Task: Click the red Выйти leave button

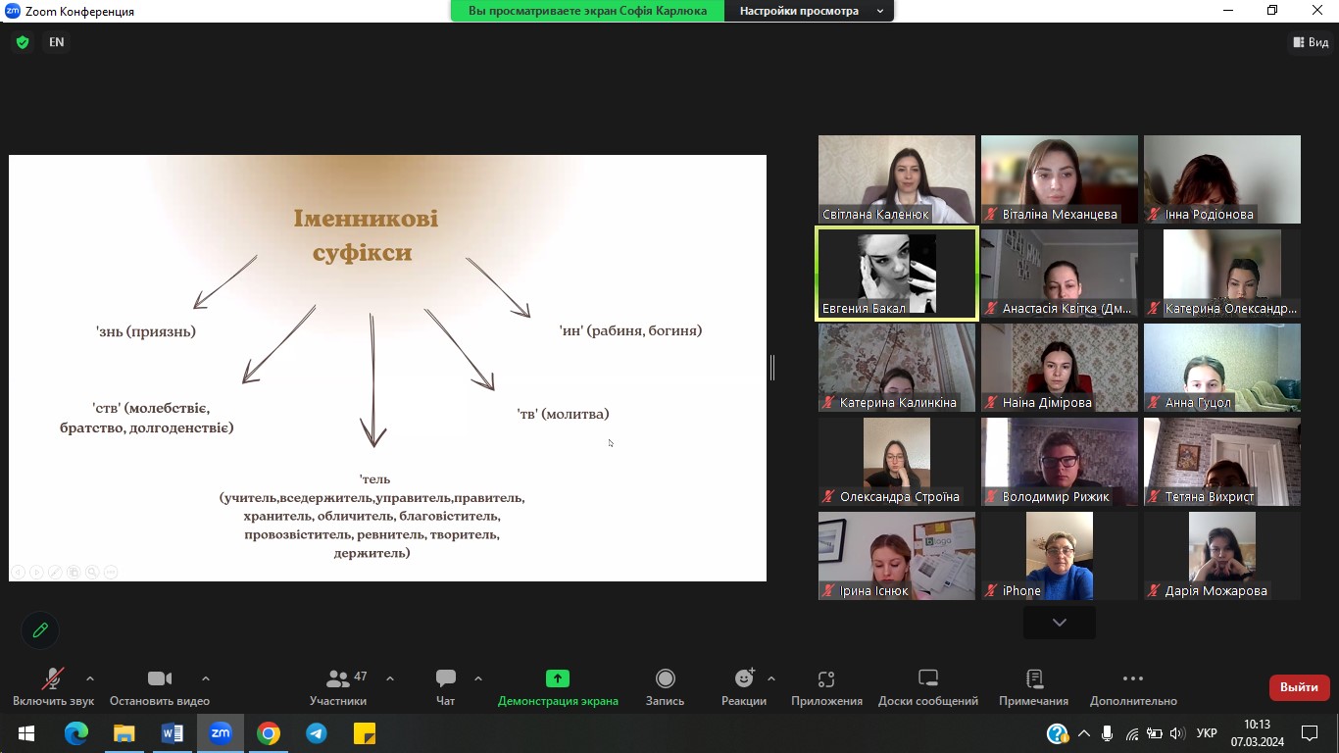Action: coord(1299,687)
